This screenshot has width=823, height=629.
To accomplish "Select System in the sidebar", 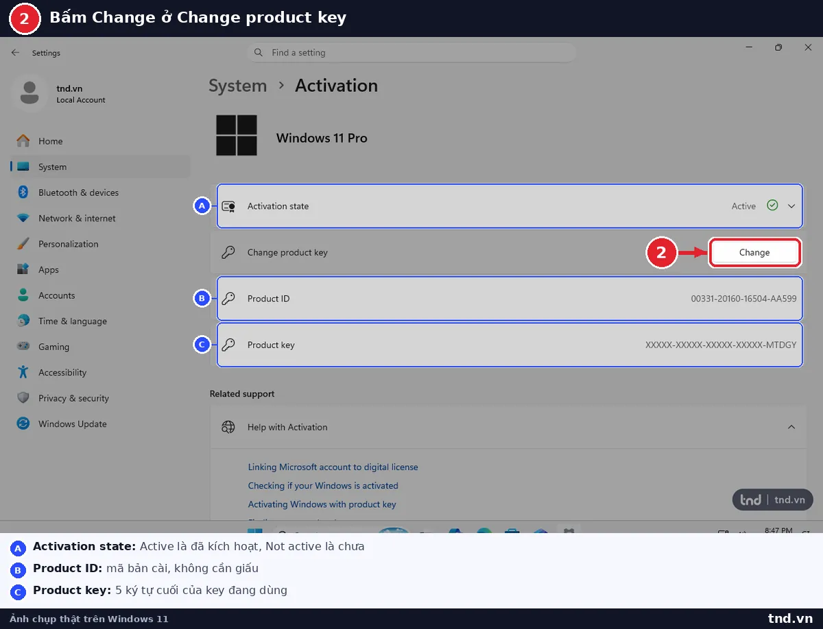I will [x=100, y=166].
